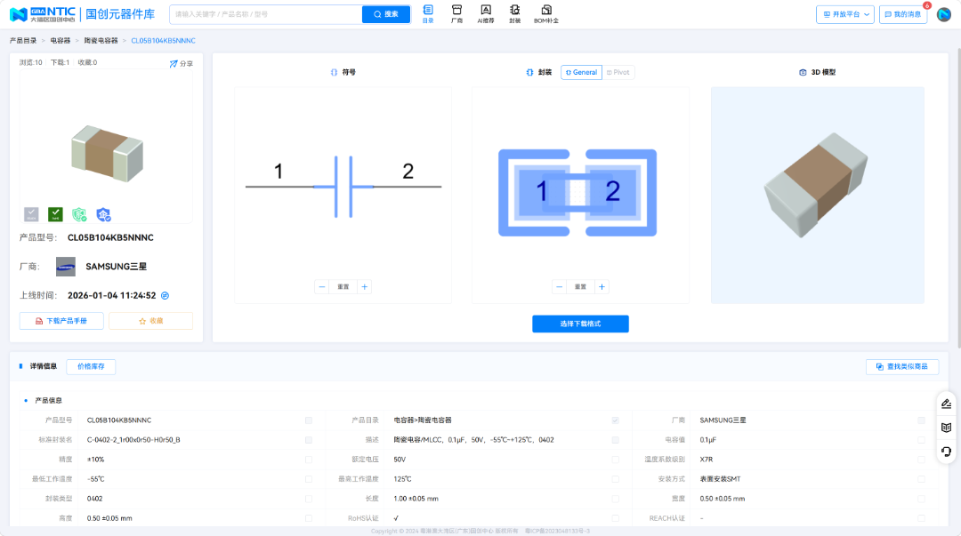Viewport: 961px width, 536px height.
Task: Open the BOM补全 tool icon
Action: click(546, 14)
